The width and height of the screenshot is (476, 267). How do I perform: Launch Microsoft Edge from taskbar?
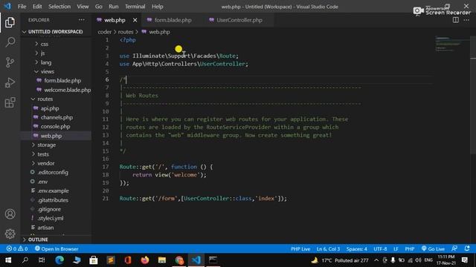click(59, 260)
